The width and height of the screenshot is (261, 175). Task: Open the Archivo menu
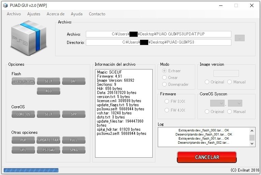pyautogui.click(x=14, y=14)
